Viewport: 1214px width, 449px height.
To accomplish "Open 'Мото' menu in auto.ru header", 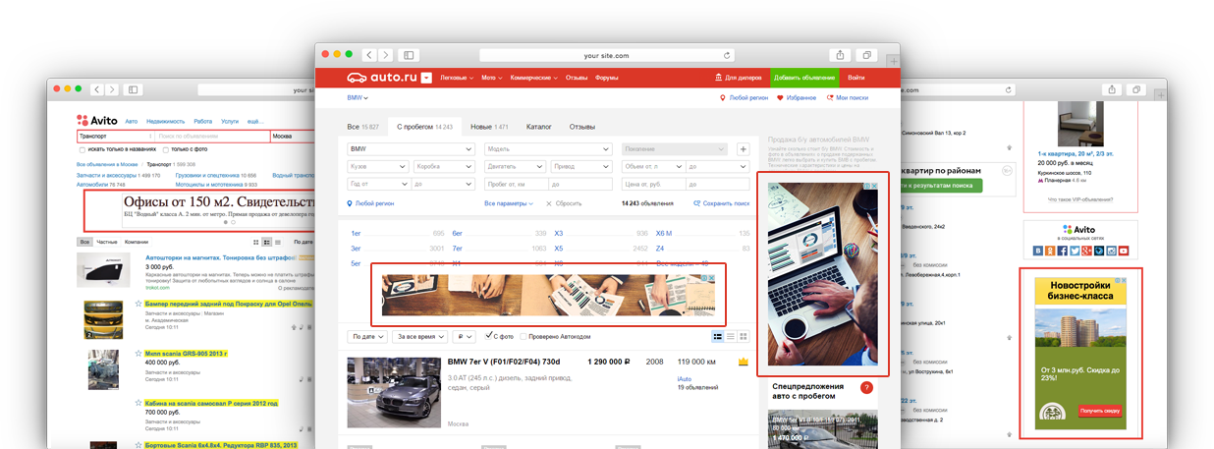I will [x=490, y=78].
